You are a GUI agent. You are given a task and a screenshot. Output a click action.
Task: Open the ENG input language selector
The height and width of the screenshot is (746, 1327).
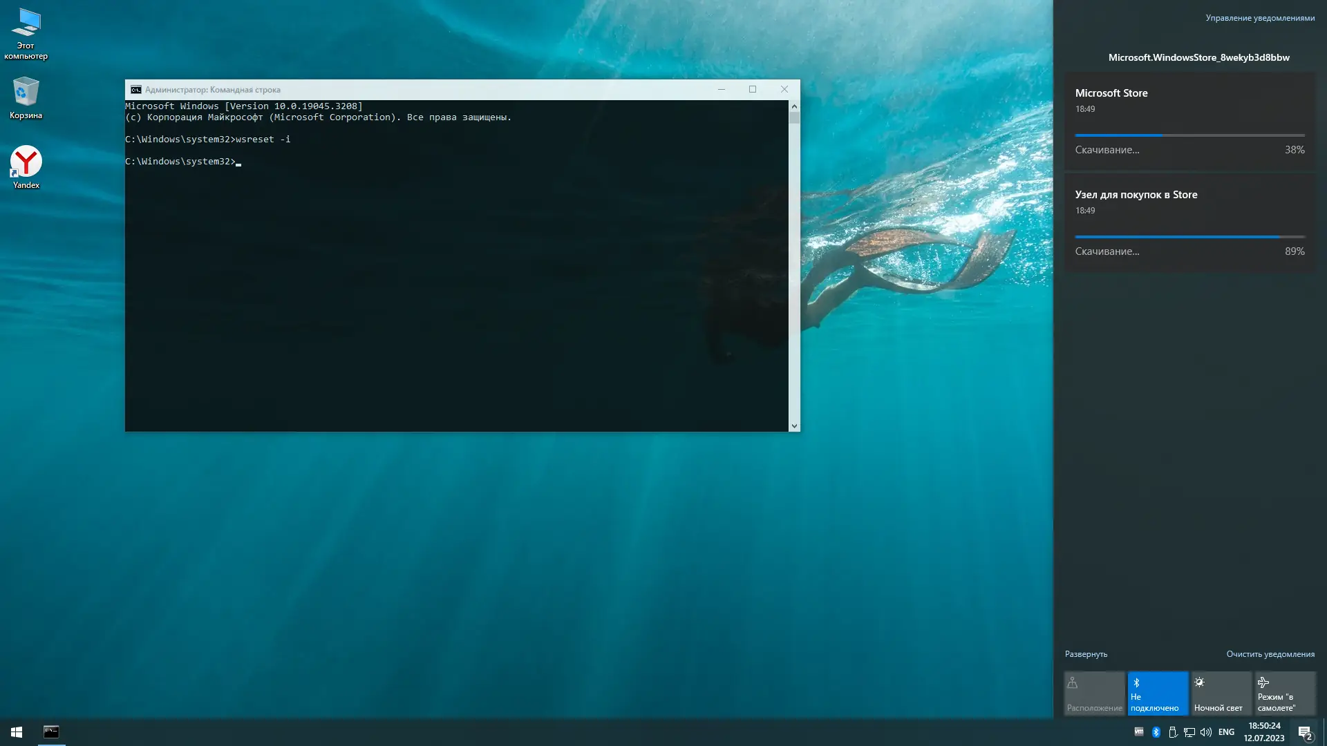(x=1226, y=732)
